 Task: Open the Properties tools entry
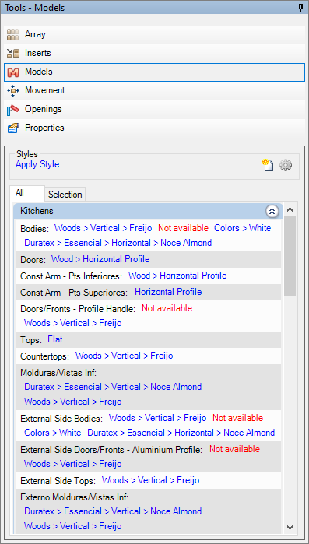coord(155,128)
